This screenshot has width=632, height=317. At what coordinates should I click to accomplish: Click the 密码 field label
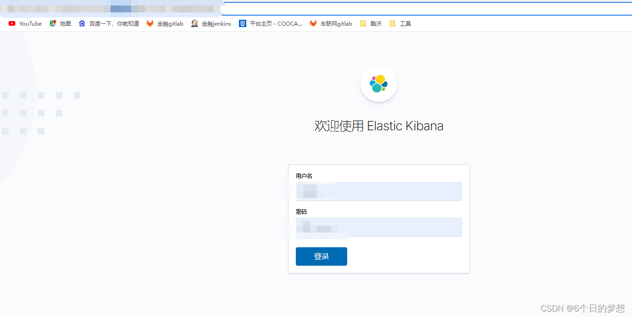[x=301, y=212]
